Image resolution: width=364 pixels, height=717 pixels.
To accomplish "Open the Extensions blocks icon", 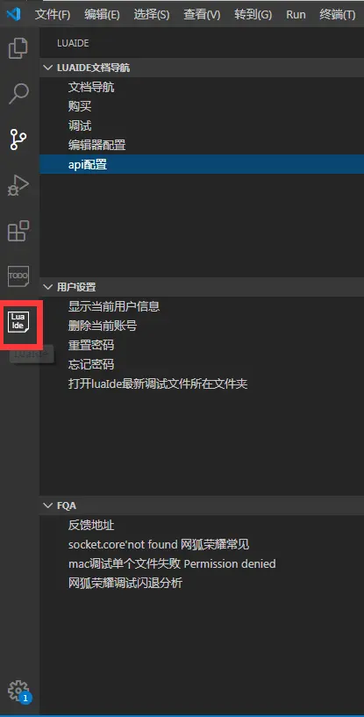I will tap(18, 231).
